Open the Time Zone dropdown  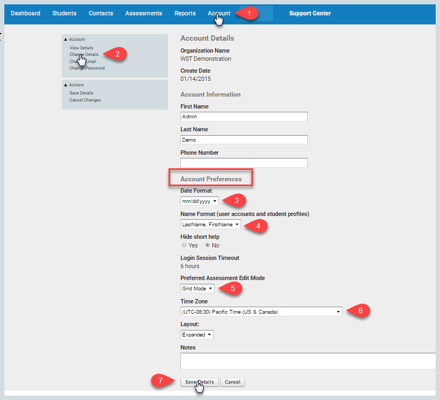[x=261, y=312]
